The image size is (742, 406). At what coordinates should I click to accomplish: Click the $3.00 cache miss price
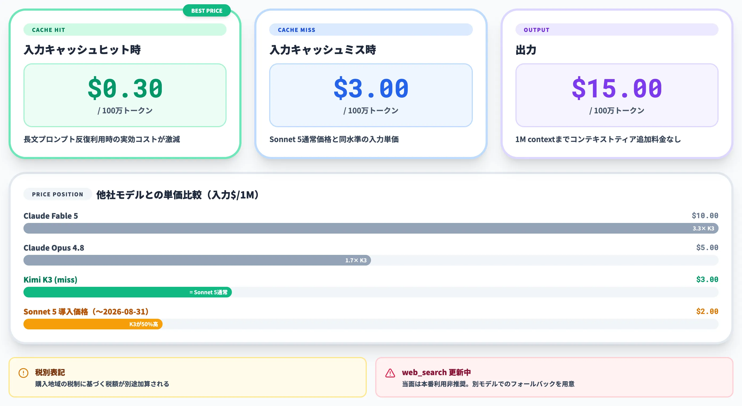(x=371, y=88)
